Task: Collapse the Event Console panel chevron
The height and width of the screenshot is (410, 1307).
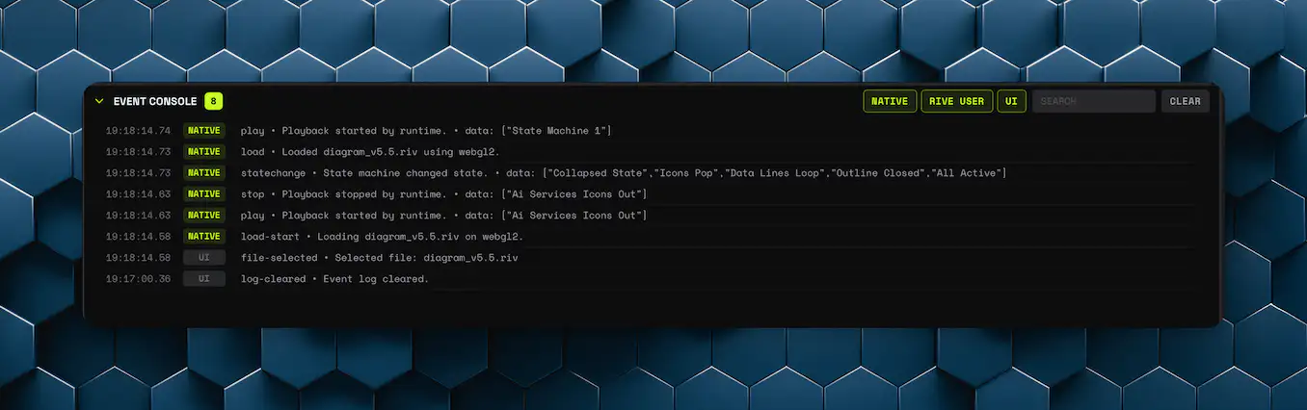Action: (98, 101)
